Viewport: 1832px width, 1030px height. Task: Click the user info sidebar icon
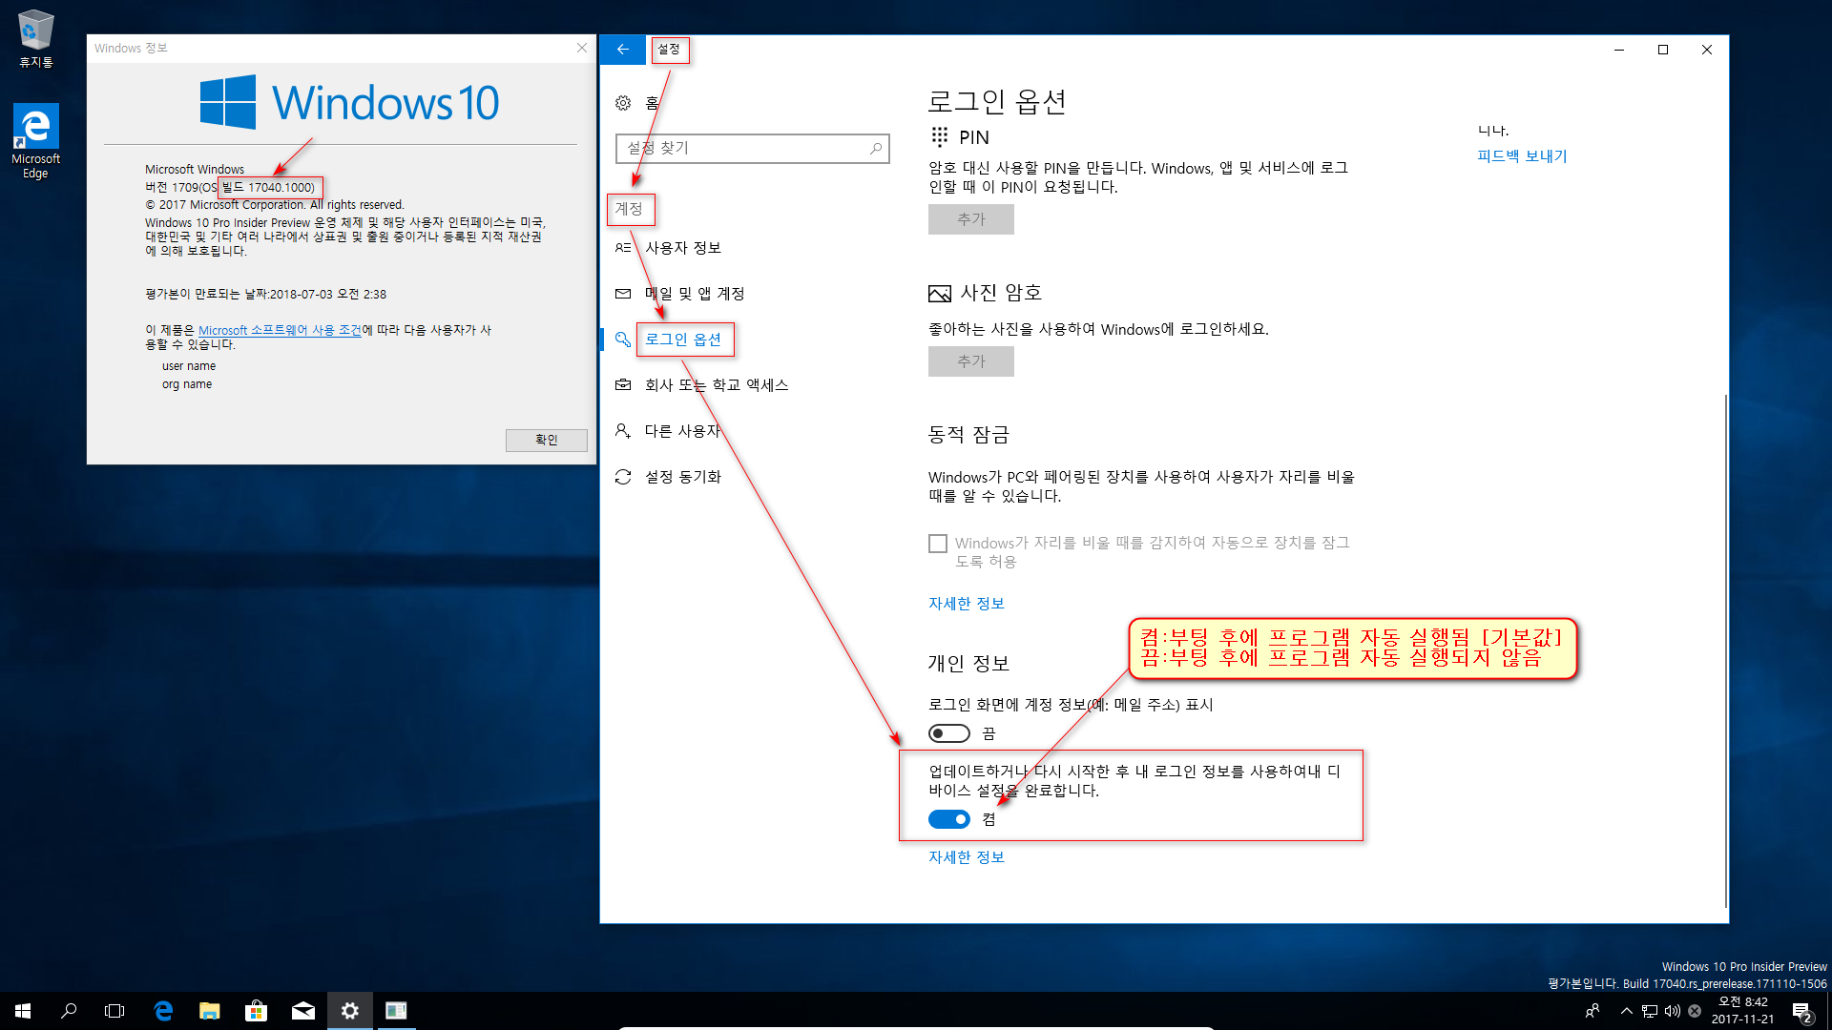coord(623,248)
